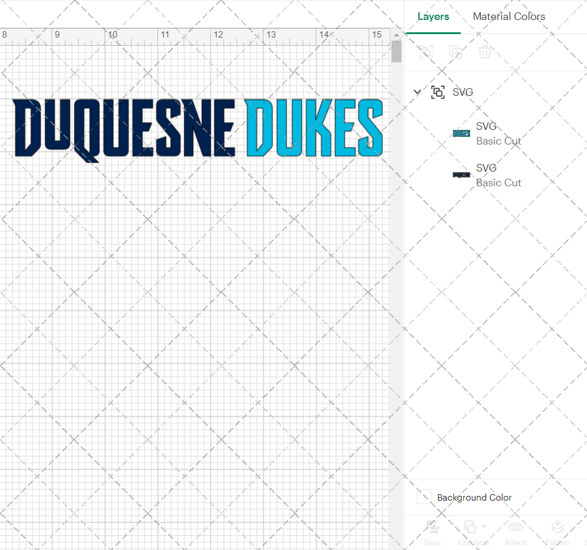
Task: Select the SVG group label
Action: [463, 92]
